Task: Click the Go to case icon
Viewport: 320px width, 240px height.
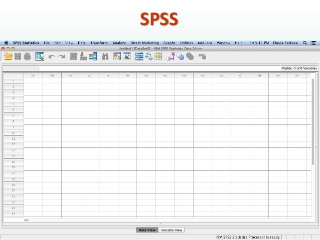Action: pyautogui.click(x=74, y=57)
